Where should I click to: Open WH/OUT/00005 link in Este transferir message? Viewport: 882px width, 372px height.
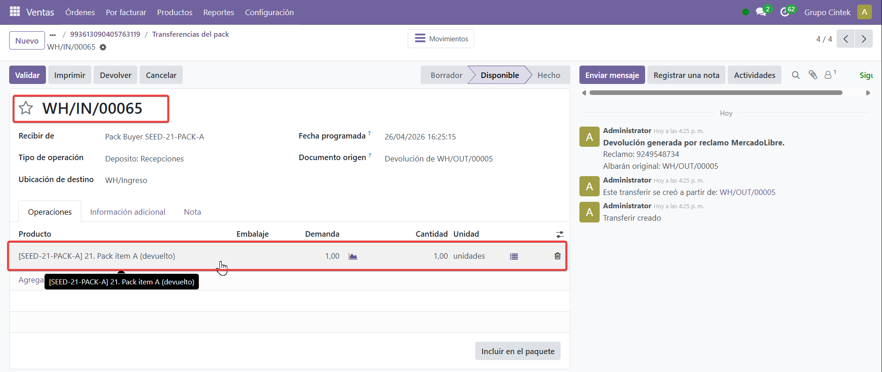point(747,192)
